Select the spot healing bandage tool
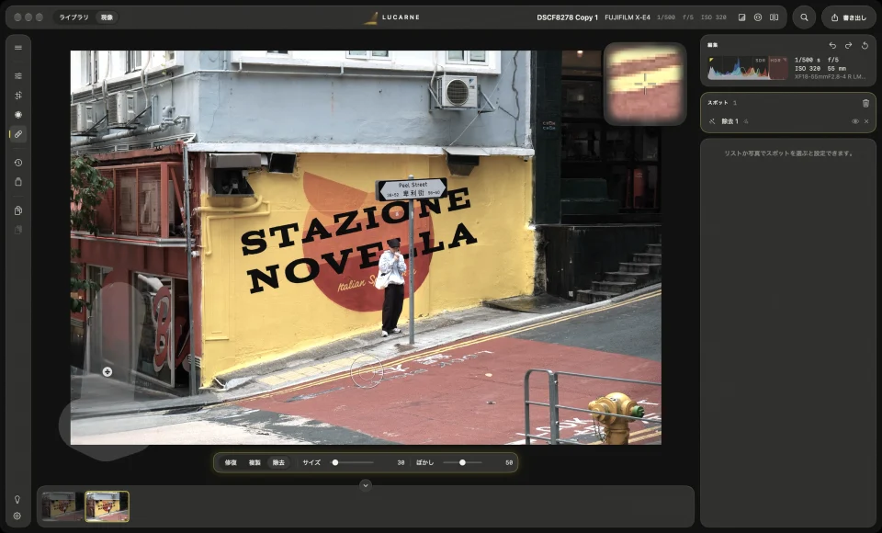The image size is (882, 533). point(18,134)
